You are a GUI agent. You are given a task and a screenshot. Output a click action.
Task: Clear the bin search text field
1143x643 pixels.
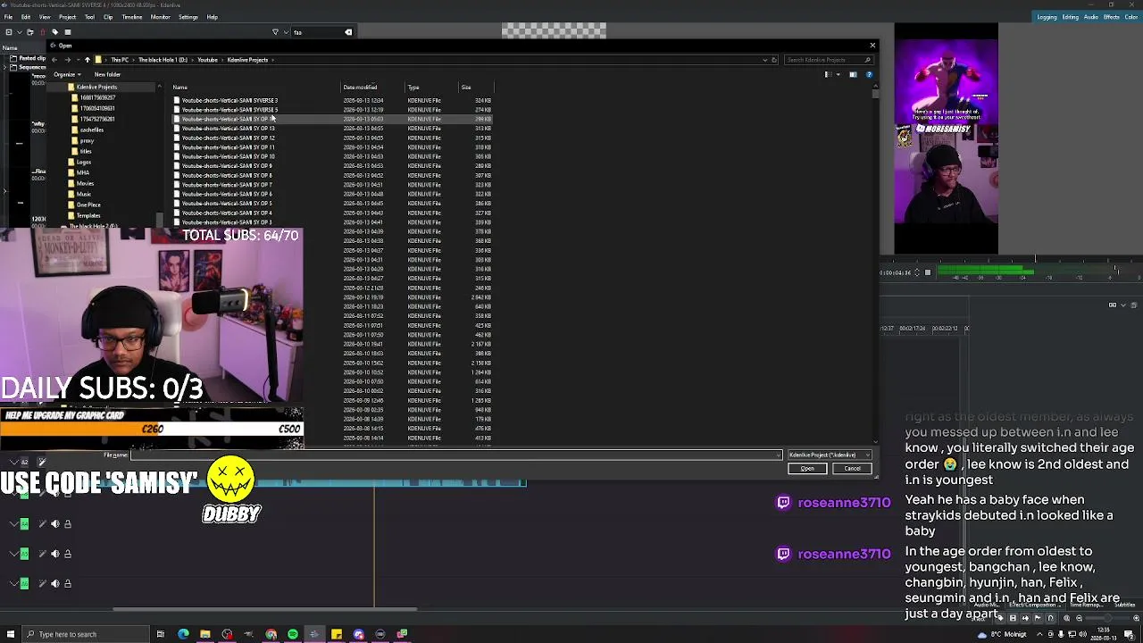pos(348,32)
